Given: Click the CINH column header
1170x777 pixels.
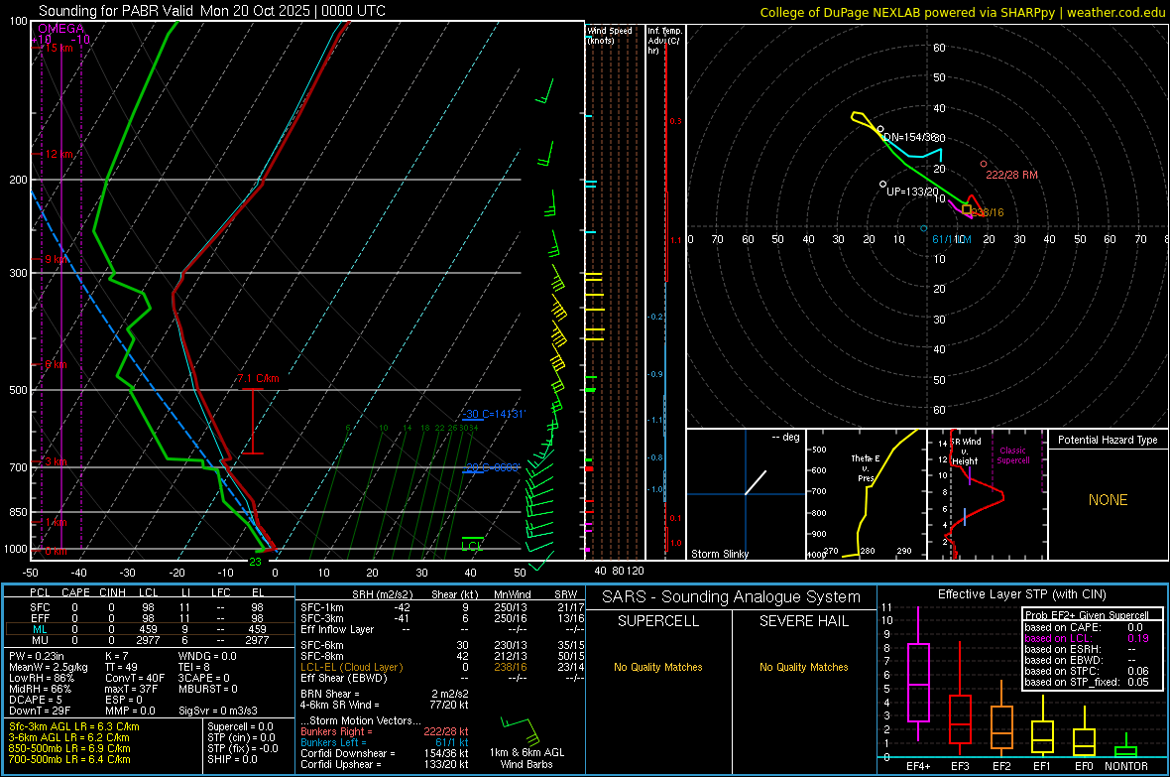Looking at the screenshot, I should (113, 592).
